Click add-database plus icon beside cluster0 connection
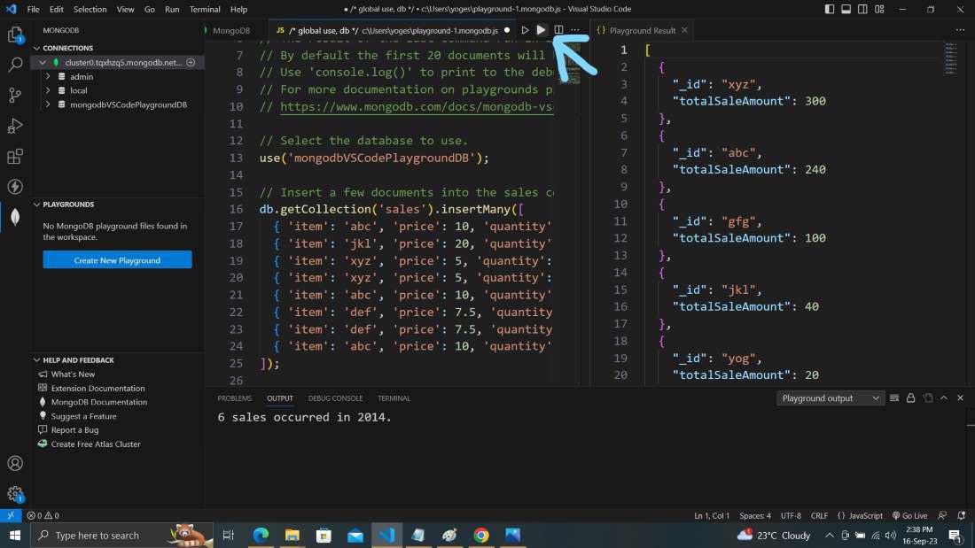This screenshot has width=975, height=548. 191,62
